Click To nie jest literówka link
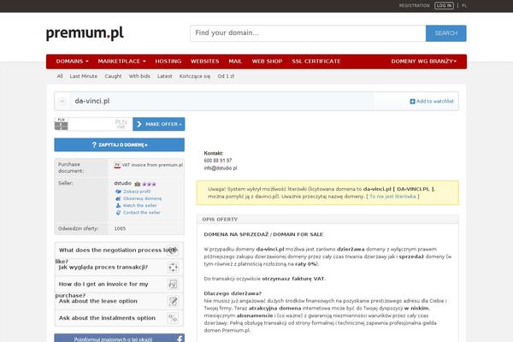The height and width of the screenshot is (342, 513). pos(392,197)
